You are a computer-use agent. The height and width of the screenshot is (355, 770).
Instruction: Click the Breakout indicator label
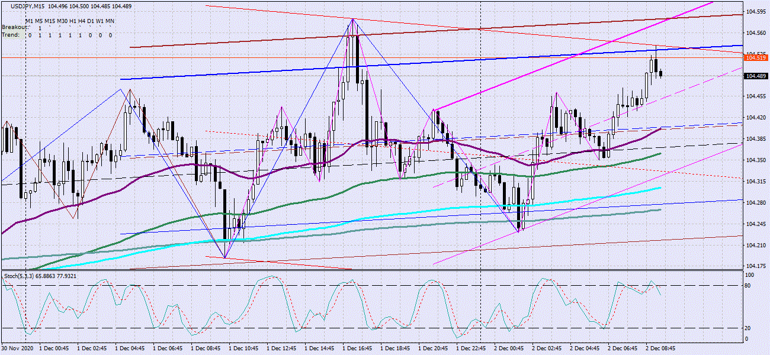14,27
